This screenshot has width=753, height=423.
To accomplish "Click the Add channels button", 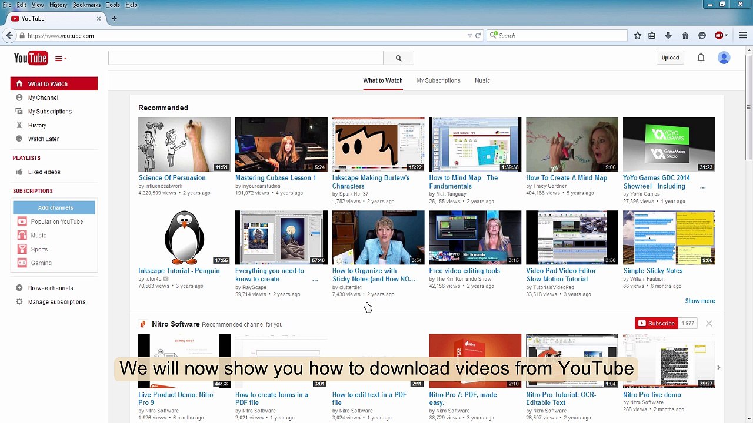I will click(55, 207).
